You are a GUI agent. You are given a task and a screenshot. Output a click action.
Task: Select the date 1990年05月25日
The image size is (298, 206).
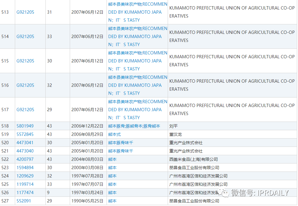click(x=87, y=201)
